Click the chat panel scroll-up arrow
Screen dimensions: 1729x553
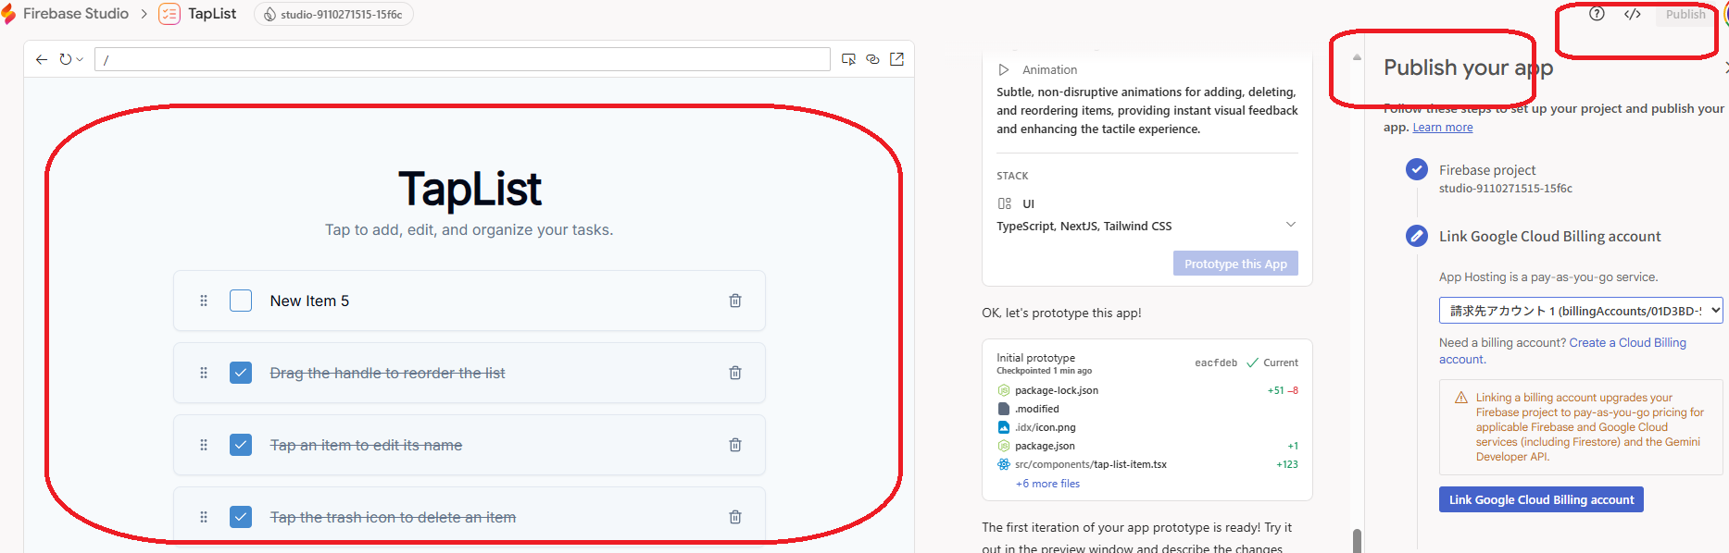(1357, 57)
